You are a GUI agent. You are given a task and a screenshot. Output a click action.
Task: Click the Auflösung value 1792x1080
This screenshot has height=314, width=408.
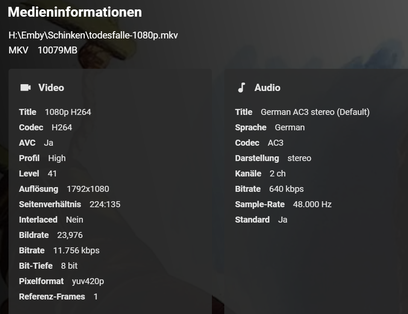click(88, 189)
